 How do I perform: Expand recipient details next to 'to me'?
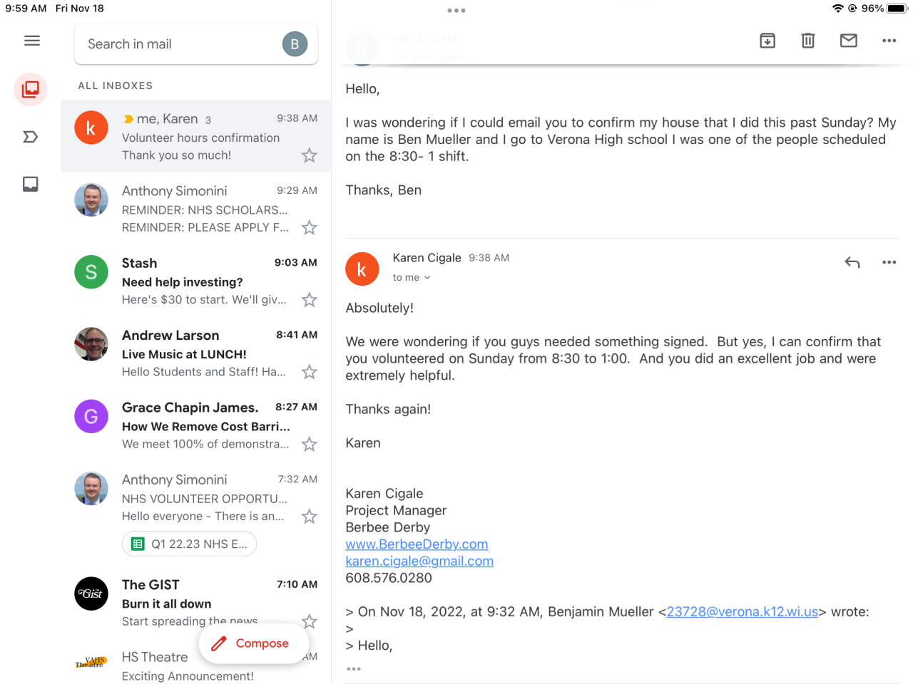pos(427,278)
